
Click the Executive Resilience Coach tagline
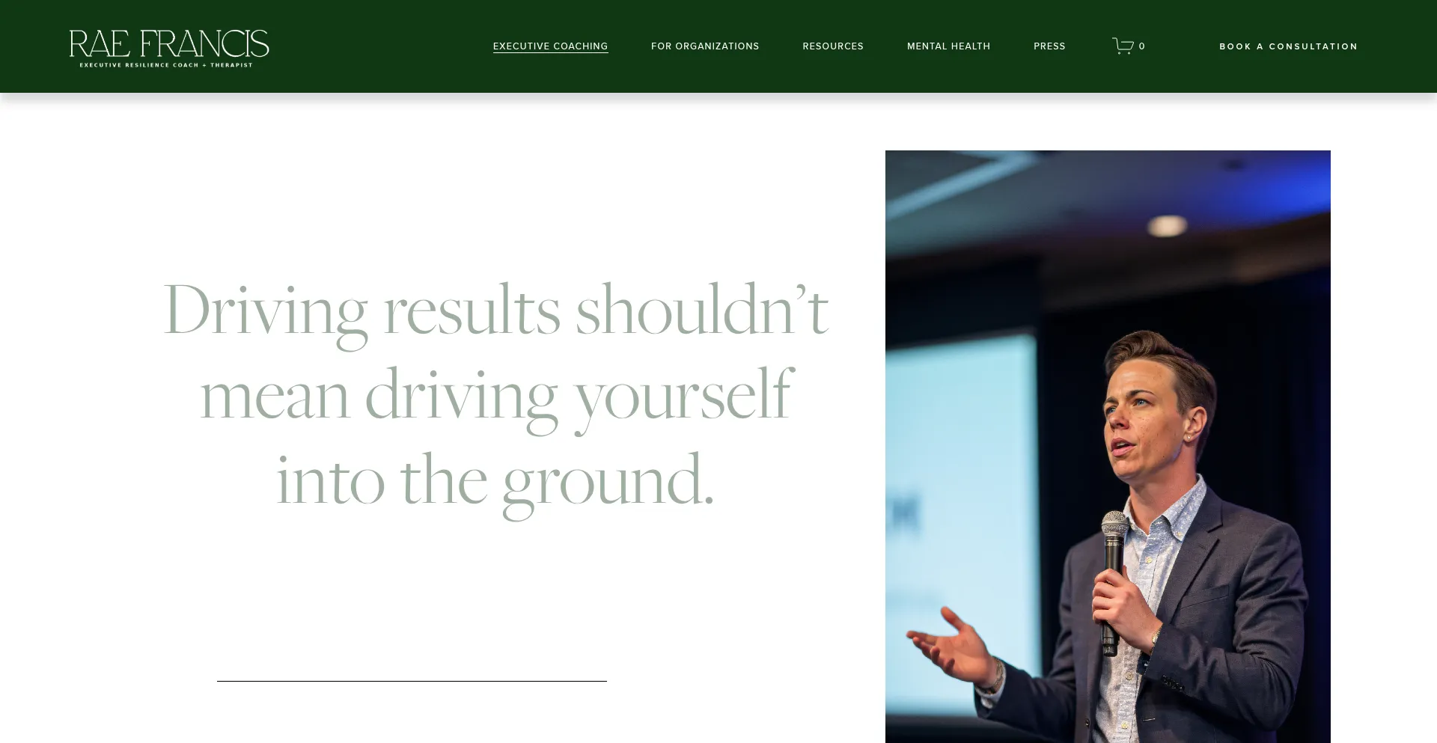pyautogui.click(x=166, y=65)
